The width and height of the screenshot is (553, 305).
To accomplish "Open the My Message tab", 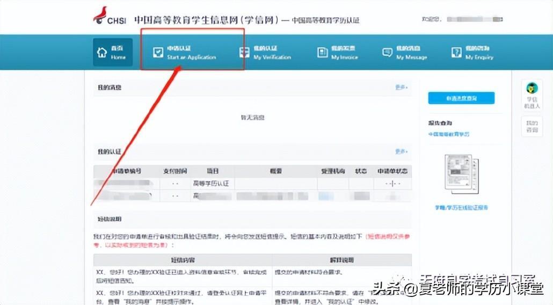I will tap(405, 53).
